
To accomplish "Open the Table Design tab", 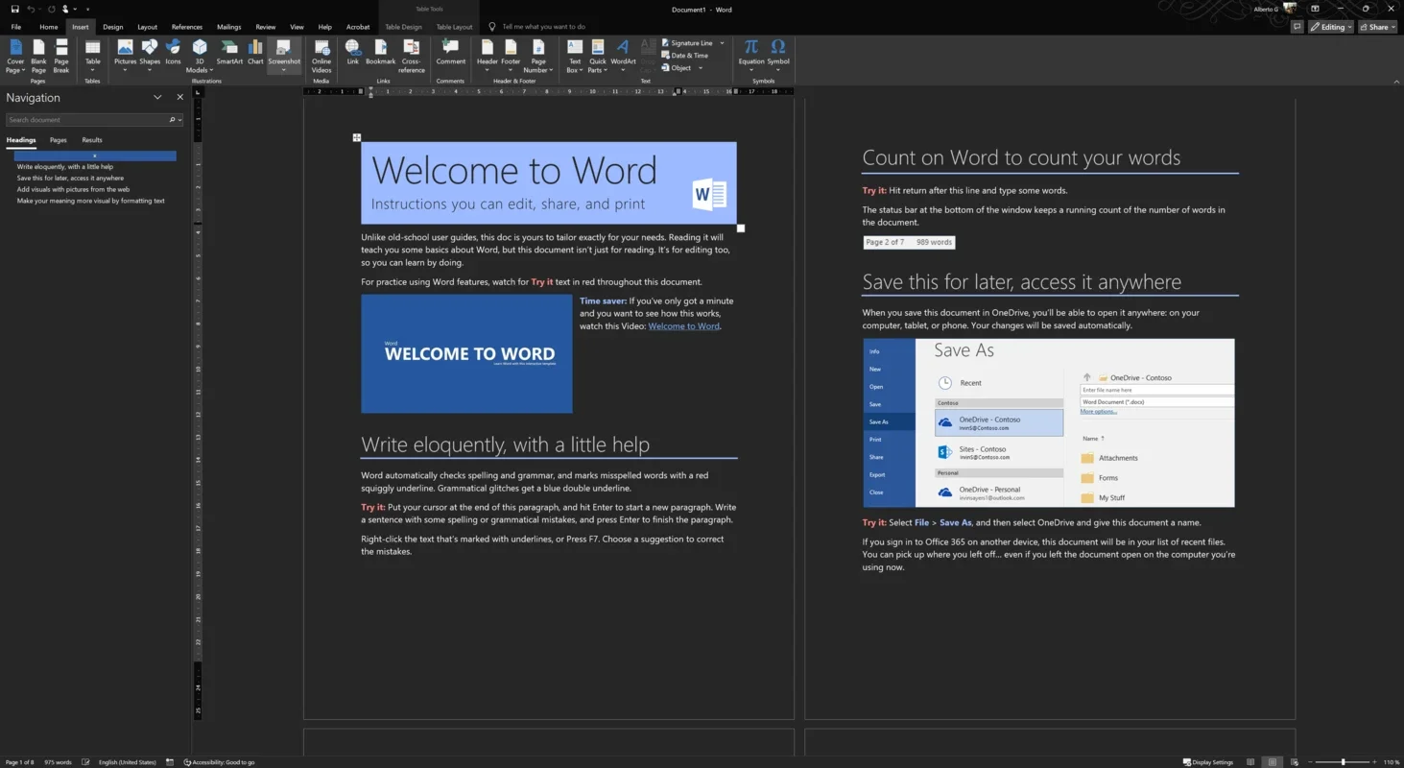I will click(404, 27).
